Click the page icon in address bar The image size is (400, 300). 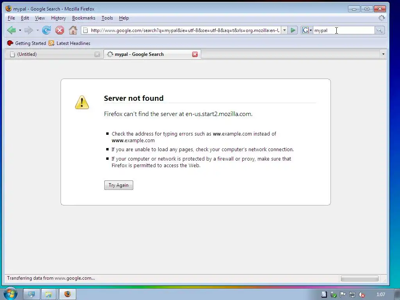(x=86, y=30)
